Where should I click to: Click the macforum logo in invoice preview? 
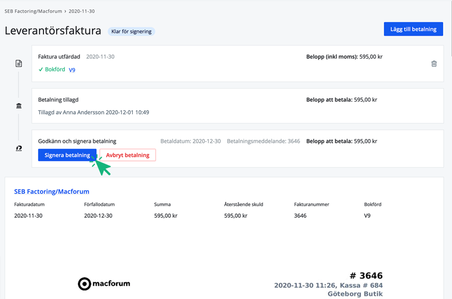pyautogui.click(x=104, y=283)
